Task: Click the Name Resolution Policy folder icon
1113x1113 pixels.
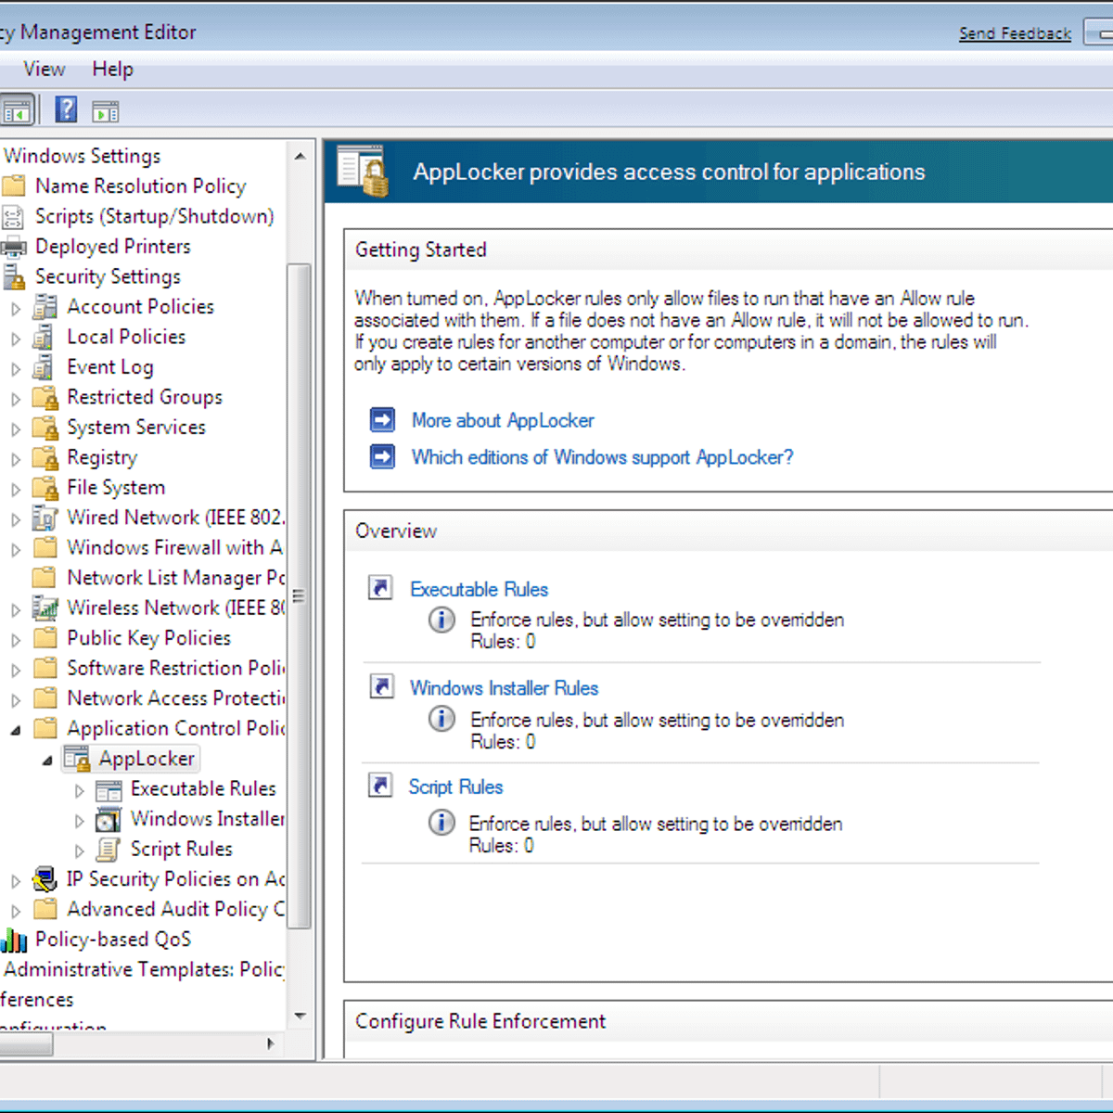Action: point(14,185)
